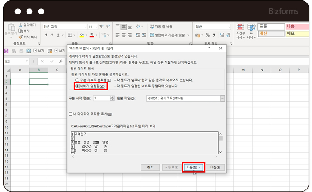Image resolution: width=312 pixels, height=192 pixels.
Task: Click the 취소 (Cancel) button
Action: (150, 167)
